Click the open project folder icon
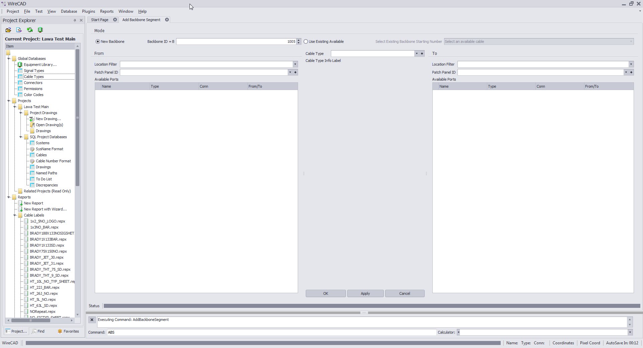The height and width of the screenshot is (348, 643). [8, 30]
